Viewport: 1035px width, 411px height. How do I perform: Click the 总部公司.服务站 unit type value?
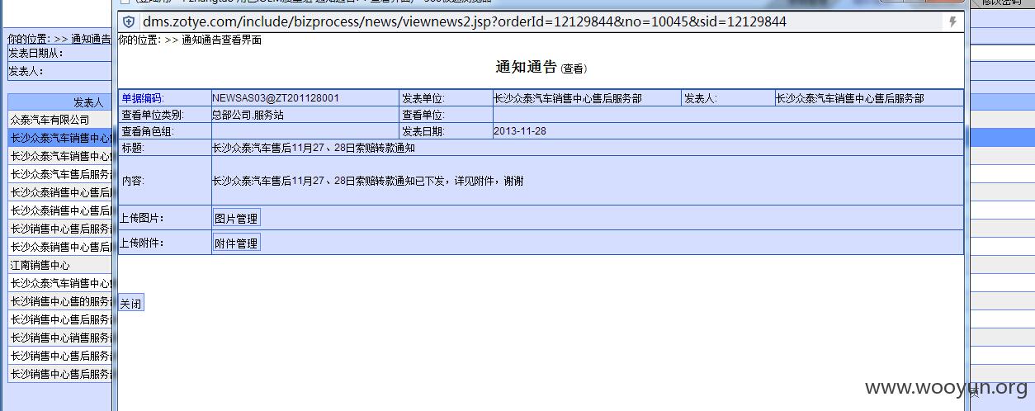click(x=248, y=115)
